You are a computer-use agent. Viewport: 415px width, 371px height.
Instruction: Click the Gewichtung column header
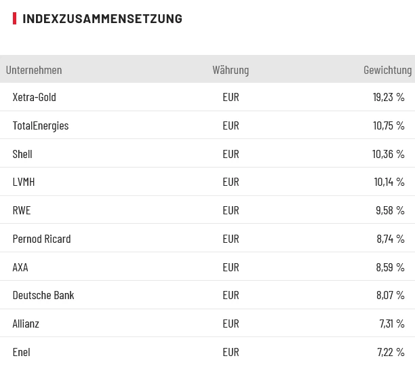click(387, 70)
